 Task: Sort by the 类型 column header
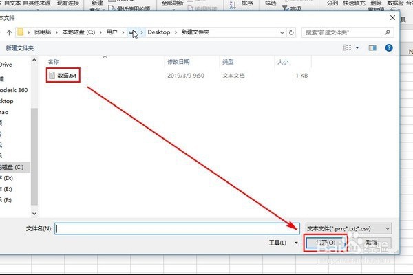point(228,62)
